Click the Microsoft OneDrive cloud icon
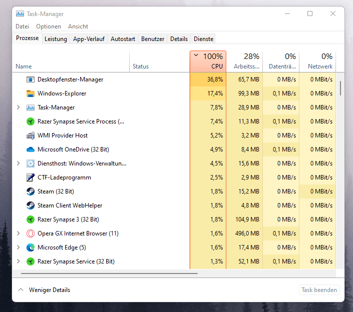The image size is (353, 312). pyautogui.click(x=31, y=149)
